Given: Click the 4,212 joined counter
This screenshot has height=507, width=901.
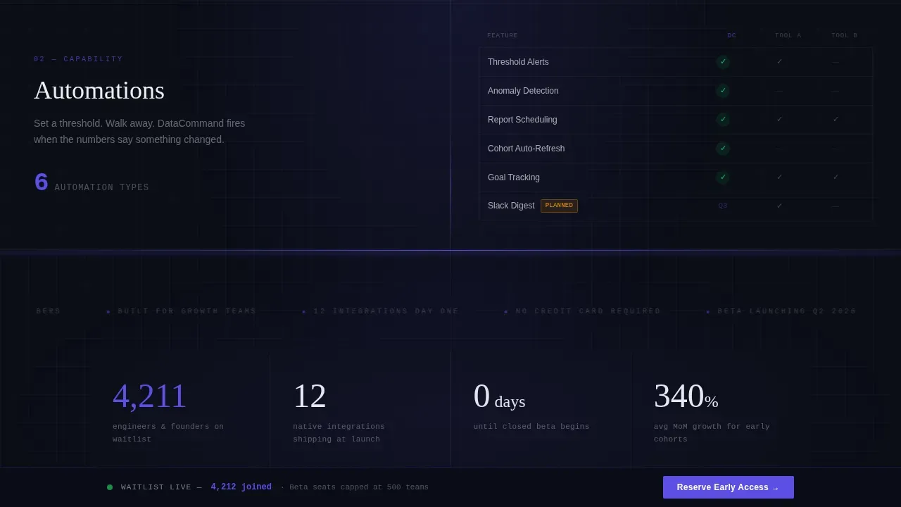Looking at the screenshot, I should tap(241, 487).
